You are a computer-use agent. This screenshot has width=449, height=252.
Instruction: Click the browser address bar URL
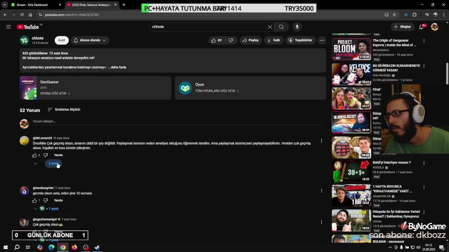(x=72, y=15)
